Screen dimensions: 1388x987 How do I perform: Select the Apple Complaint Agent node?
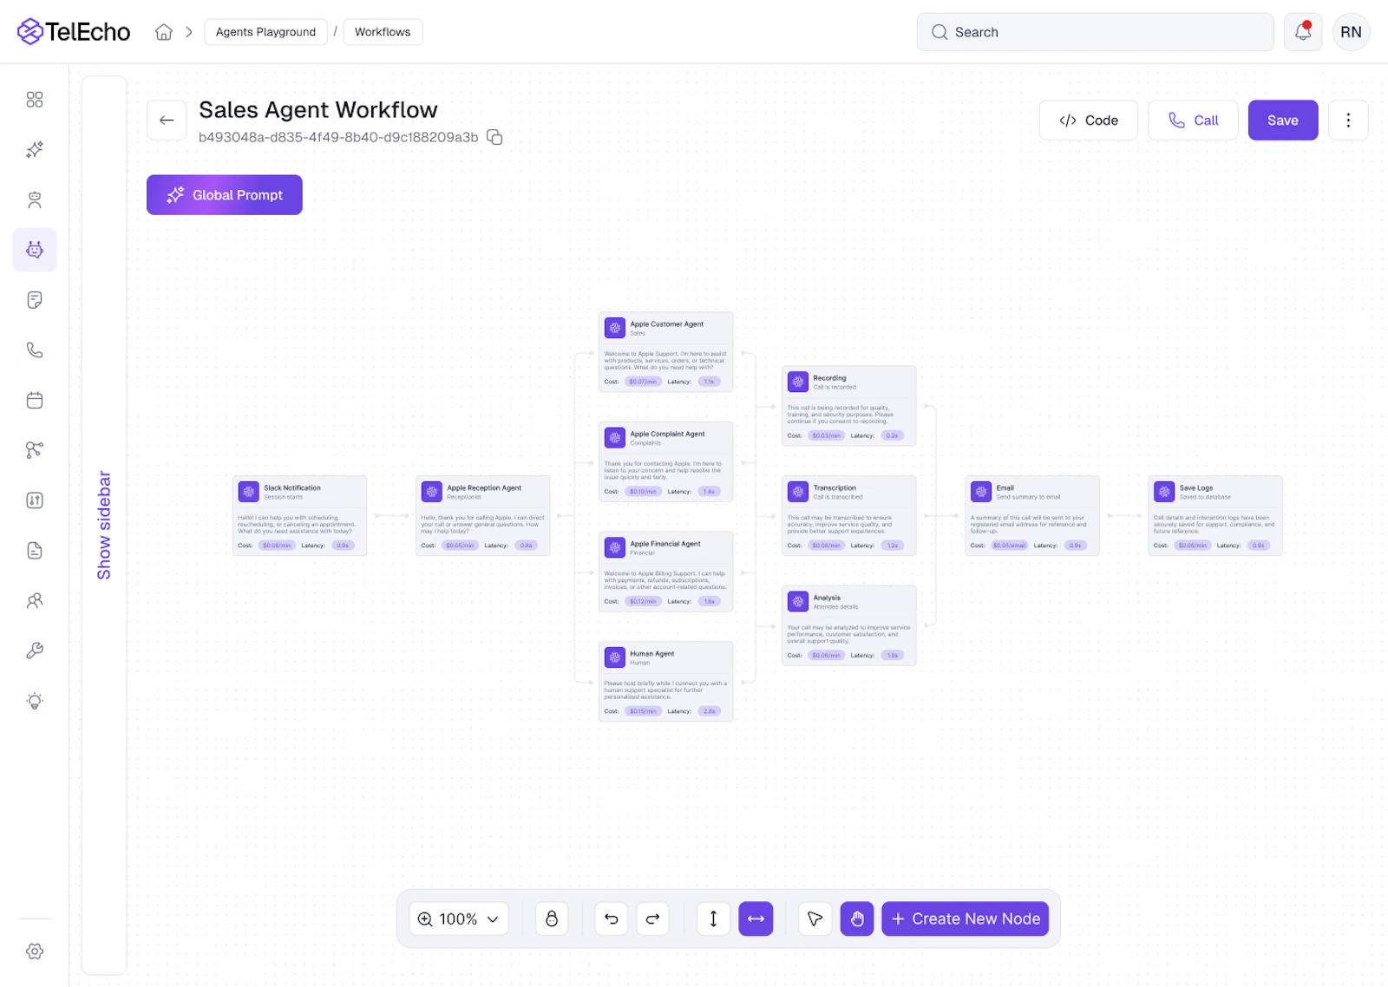(x=666, y=462)
